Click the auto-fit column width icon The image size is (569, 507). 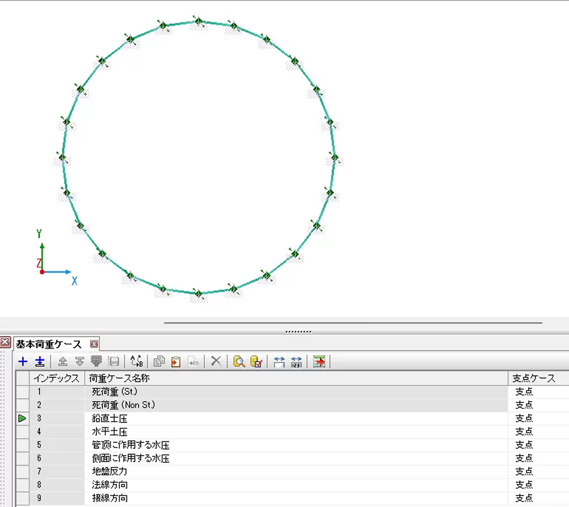[279, 361]
